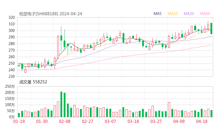Click the 320 price axis label
This screenshot has height=128, width=216.
pyautogui.click(x=12, y=17)
